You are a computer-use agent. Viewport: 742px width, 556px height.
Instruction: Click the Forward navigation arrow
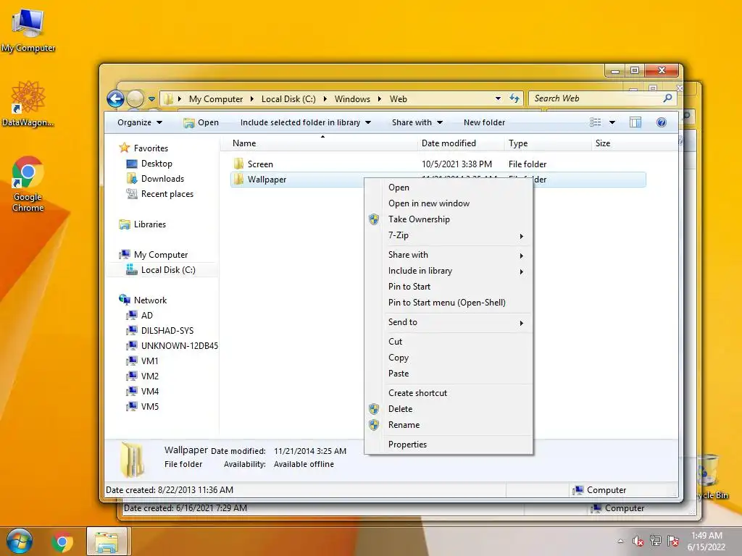click(136, 98)
